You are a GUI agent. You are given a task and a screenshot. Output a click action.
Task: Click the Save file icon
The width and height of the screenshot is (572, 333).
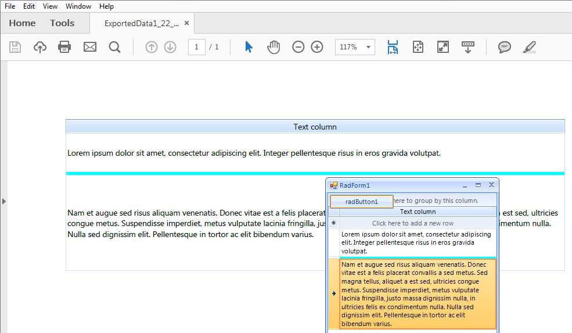tap(15, 47)
